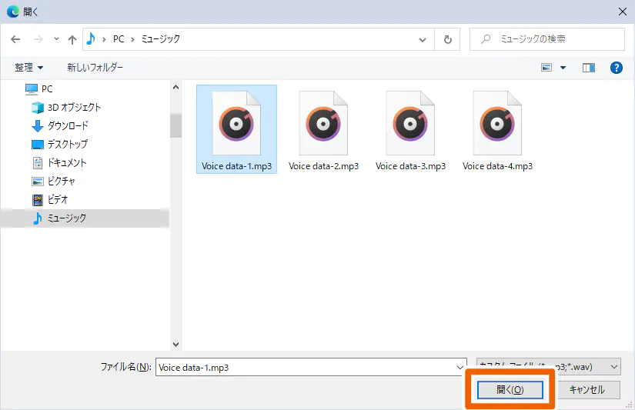Click the navigation pane scroll-down arrow
The width and height of the screenshot is (635, 410).
(175, 344)
